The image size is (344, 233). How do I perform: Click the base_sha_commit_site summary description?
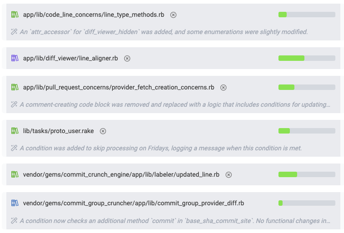175,221
